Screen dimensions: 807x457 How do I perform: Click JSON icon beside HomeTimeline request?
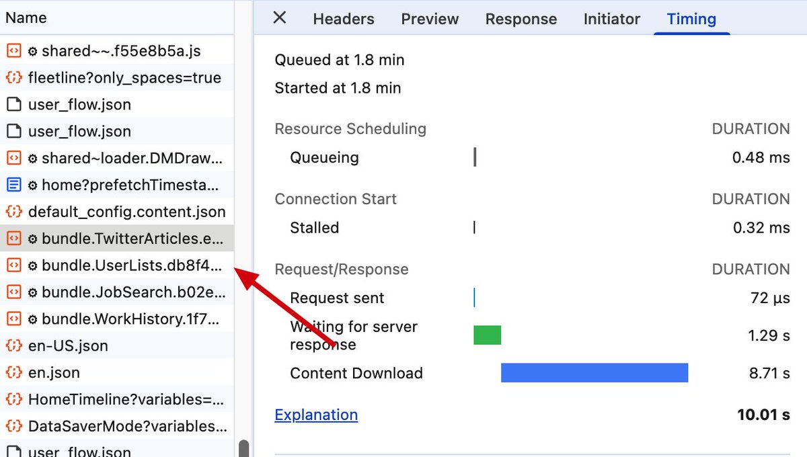(x=13, y=399)
